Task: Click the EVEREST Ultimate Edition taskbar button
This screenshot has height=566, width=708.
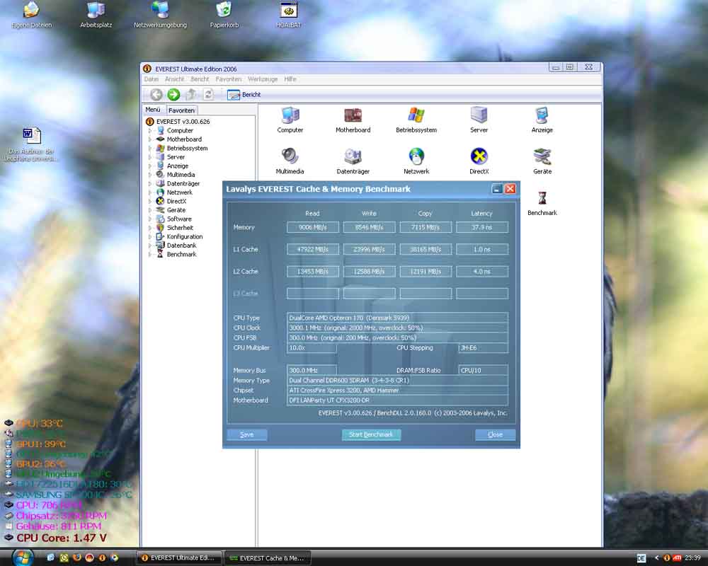Action: 179,558
